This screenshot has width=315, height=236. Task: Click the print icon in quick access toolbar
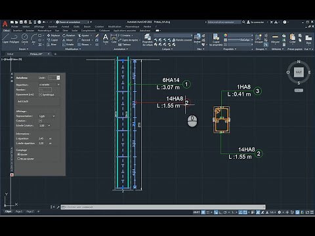(39, 22)
